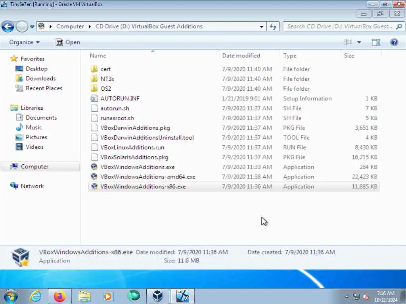Select VBoxWindowsAdditions-x86.exe application icon
Screen dimensions: 406x304
[x=94, y=187]
